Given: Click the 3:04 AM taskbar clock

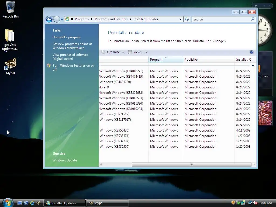Looking at the screenshot, I should click(x=265, y=203).
